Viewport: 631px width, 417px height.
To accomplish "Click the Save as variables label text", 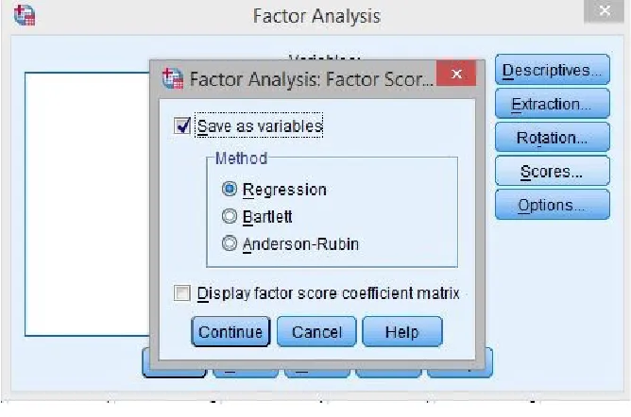I will tap(260, 126).
